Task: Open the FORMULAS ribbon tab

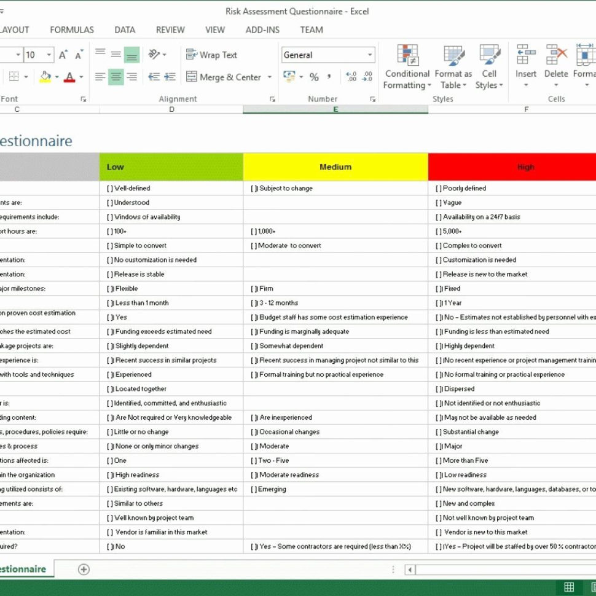Action: click(72, 29)
